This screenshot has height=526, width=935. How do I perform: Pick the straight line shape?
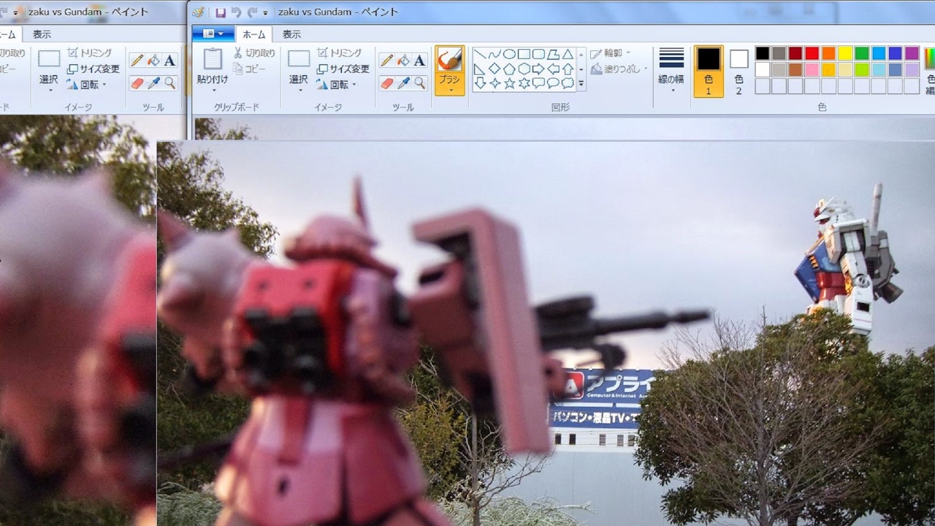(480, 54)
